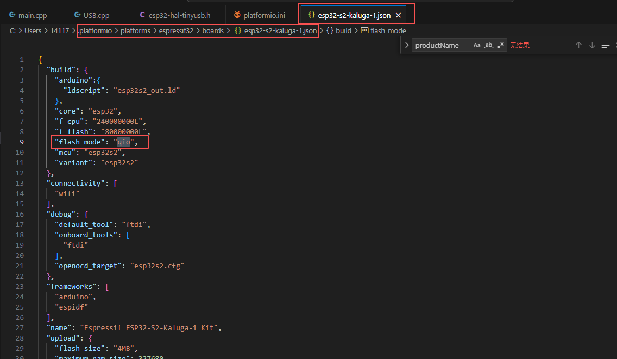This screenshot has height=359, width=617.
Task: Open the flash_mode symbol breadcrumb
Action: pyautogui.click(x=388, y=31)
